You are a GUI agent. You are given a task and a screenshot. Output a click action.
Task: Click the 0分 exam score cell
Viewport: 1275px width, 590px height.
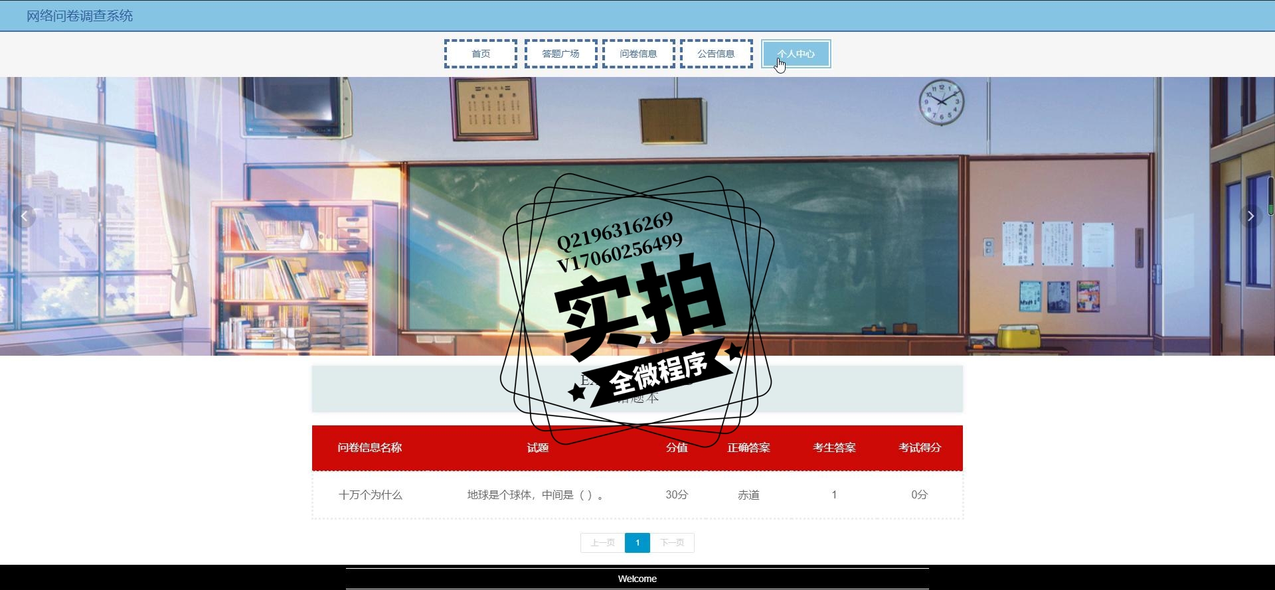pos(920,495)
